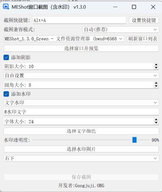Click the 水印透明度 slider handle
Viewport: 162px width, 192px height.
pyautogui.click(x=134, y=140)
